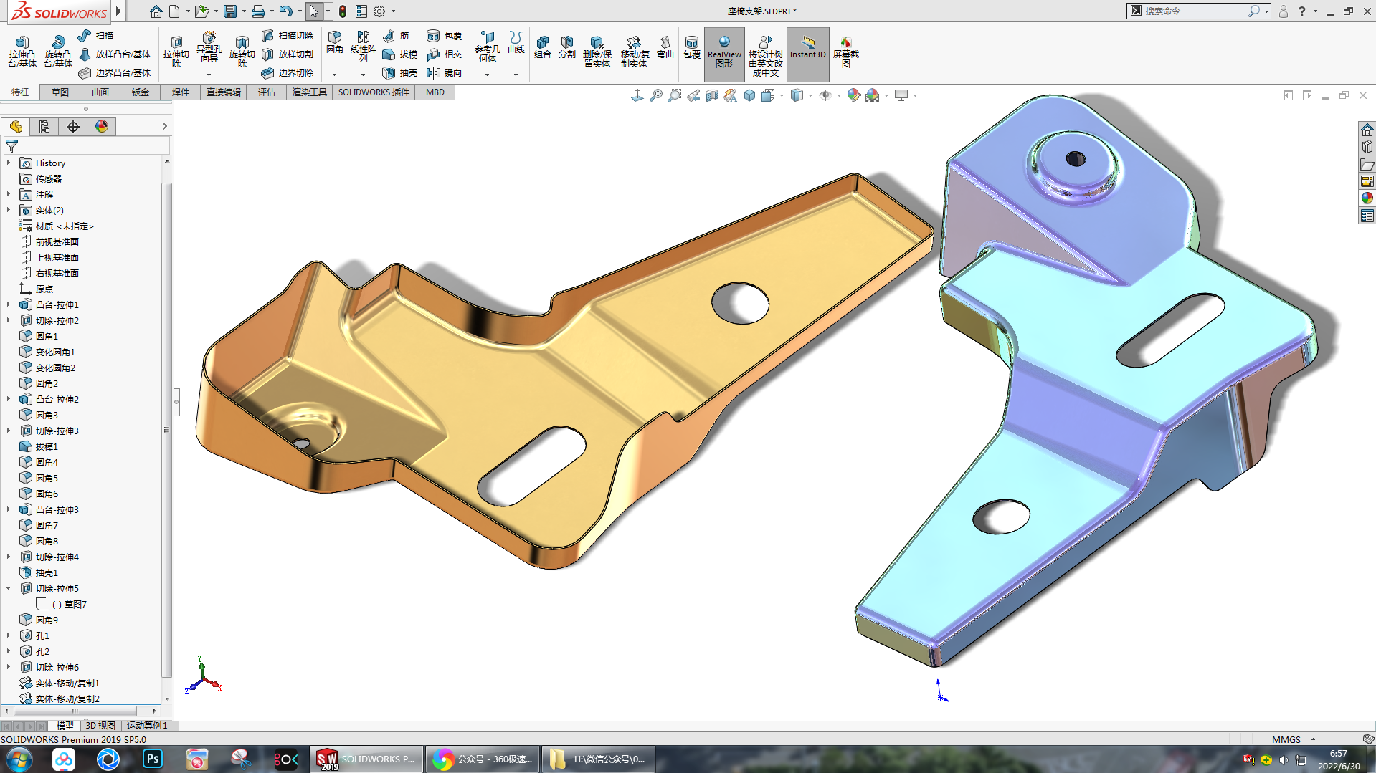Click Zoom to Fit in view toolbar
The image size is (1376, 773).
point(656,95)
